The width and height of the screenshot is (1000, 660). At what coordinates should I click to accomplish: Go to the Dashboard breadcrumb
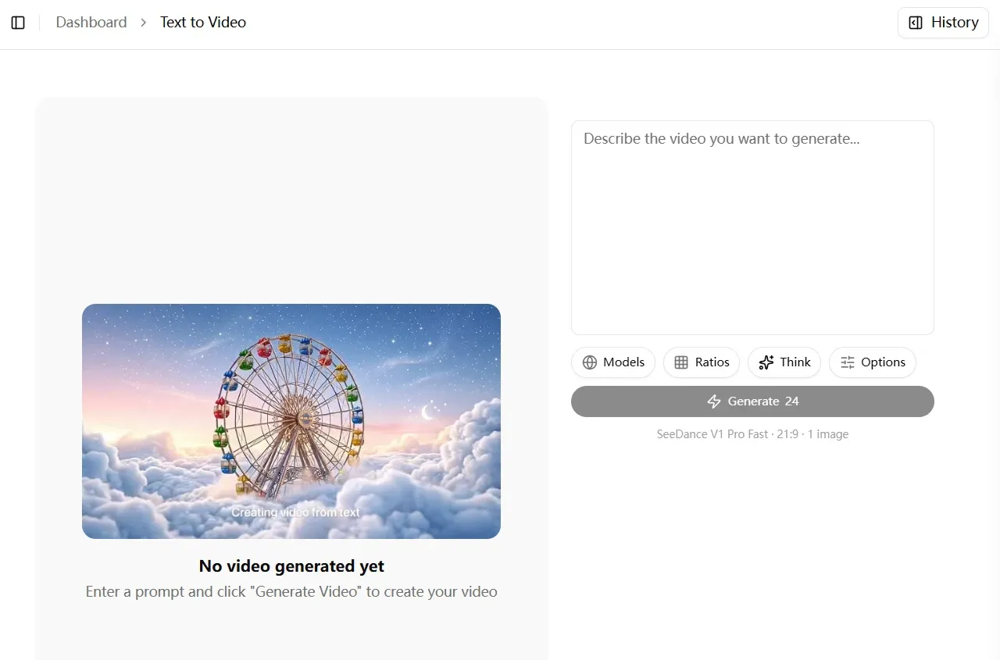[91, 23]
